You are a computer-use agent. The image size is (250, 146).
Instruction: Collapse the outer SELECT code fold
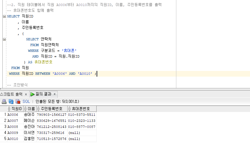pyautogui.click(x=5, y=16)
